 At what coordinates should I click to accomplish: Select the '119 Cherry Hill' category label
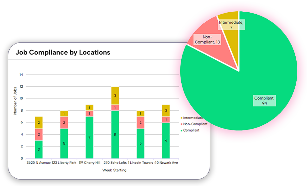[89, 163]
